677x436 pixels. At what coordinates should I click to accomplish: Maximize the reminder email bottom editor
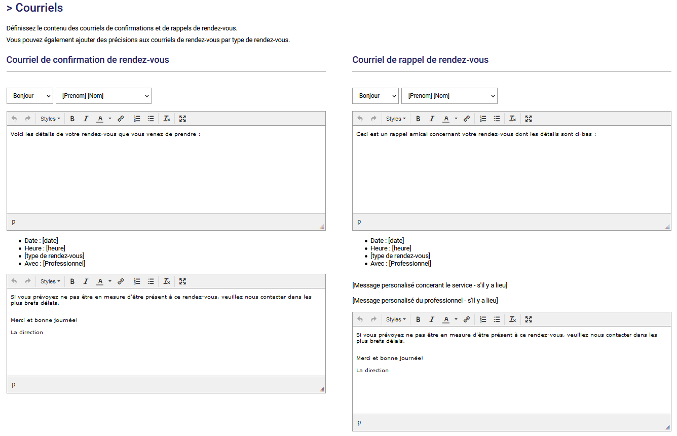[x=529, y=319]
